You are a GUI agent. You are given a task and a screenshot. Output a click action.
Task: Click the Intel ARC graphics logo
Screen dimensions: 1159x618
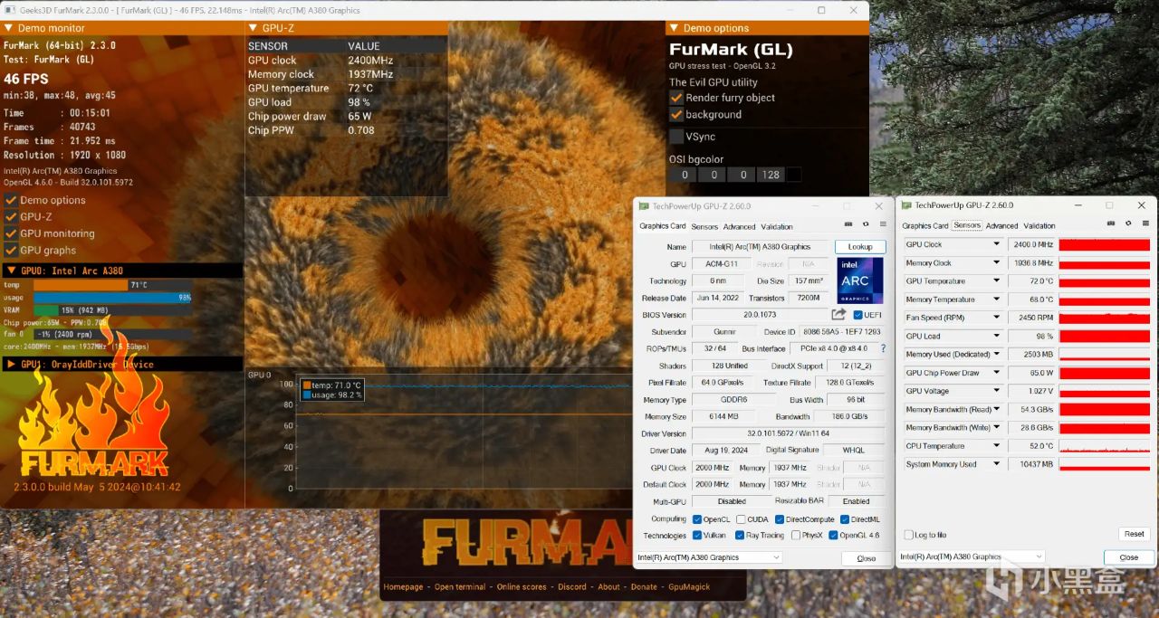[860, 280]
